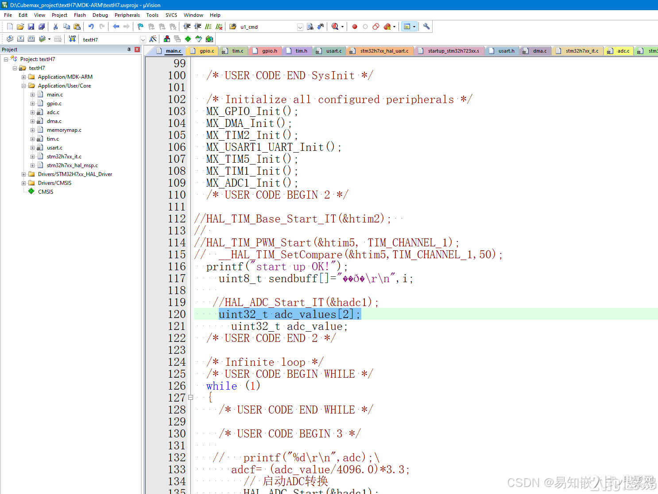Select stm32h7xx_hal_msp.c in project tree
This screenshot has height=494, width=658.
(72, 165)
